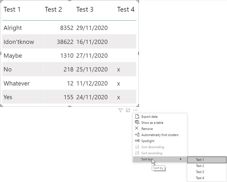Click the right-middle resize handle of the table visual
The width and height of the screenshot is (227, 182).
pos(139,53)
